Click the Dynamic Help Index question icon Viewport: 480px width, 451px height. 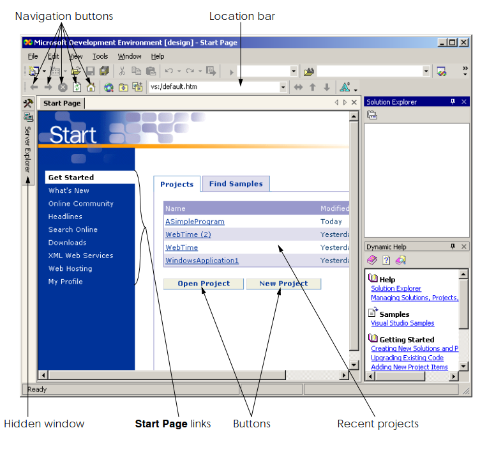coord(386,261)
